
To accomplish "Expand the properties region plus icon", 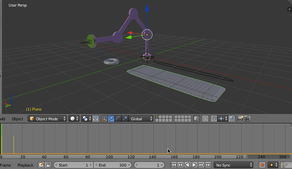I will click(289, 9).
